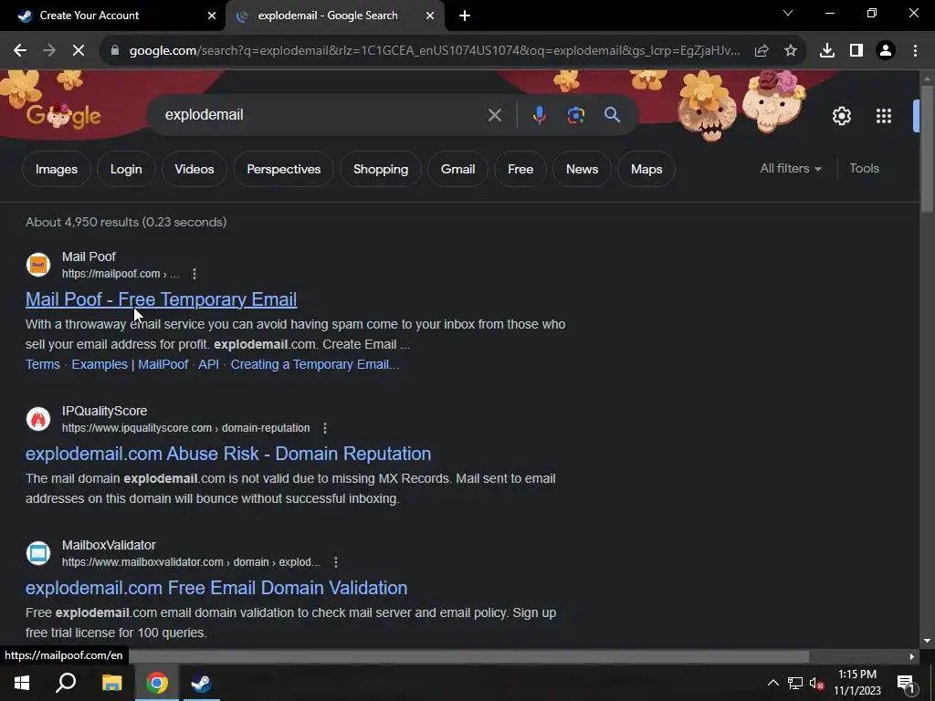
Task: Filter results by Shopping
Action: point(381,169)
